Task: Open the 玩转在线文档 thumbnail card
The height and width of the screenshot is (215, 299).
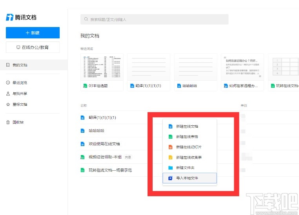Action: (284, 72)
